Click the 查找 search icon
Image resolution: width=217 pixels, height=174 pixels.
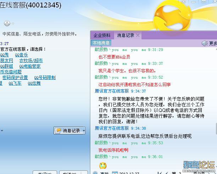tap(95, 173)
